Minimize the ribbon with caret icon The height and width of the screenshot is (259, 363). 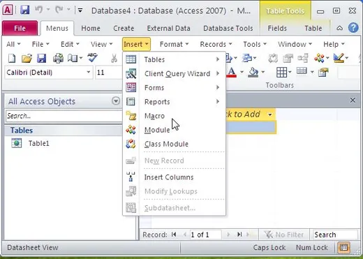click(x=339, y=28)
